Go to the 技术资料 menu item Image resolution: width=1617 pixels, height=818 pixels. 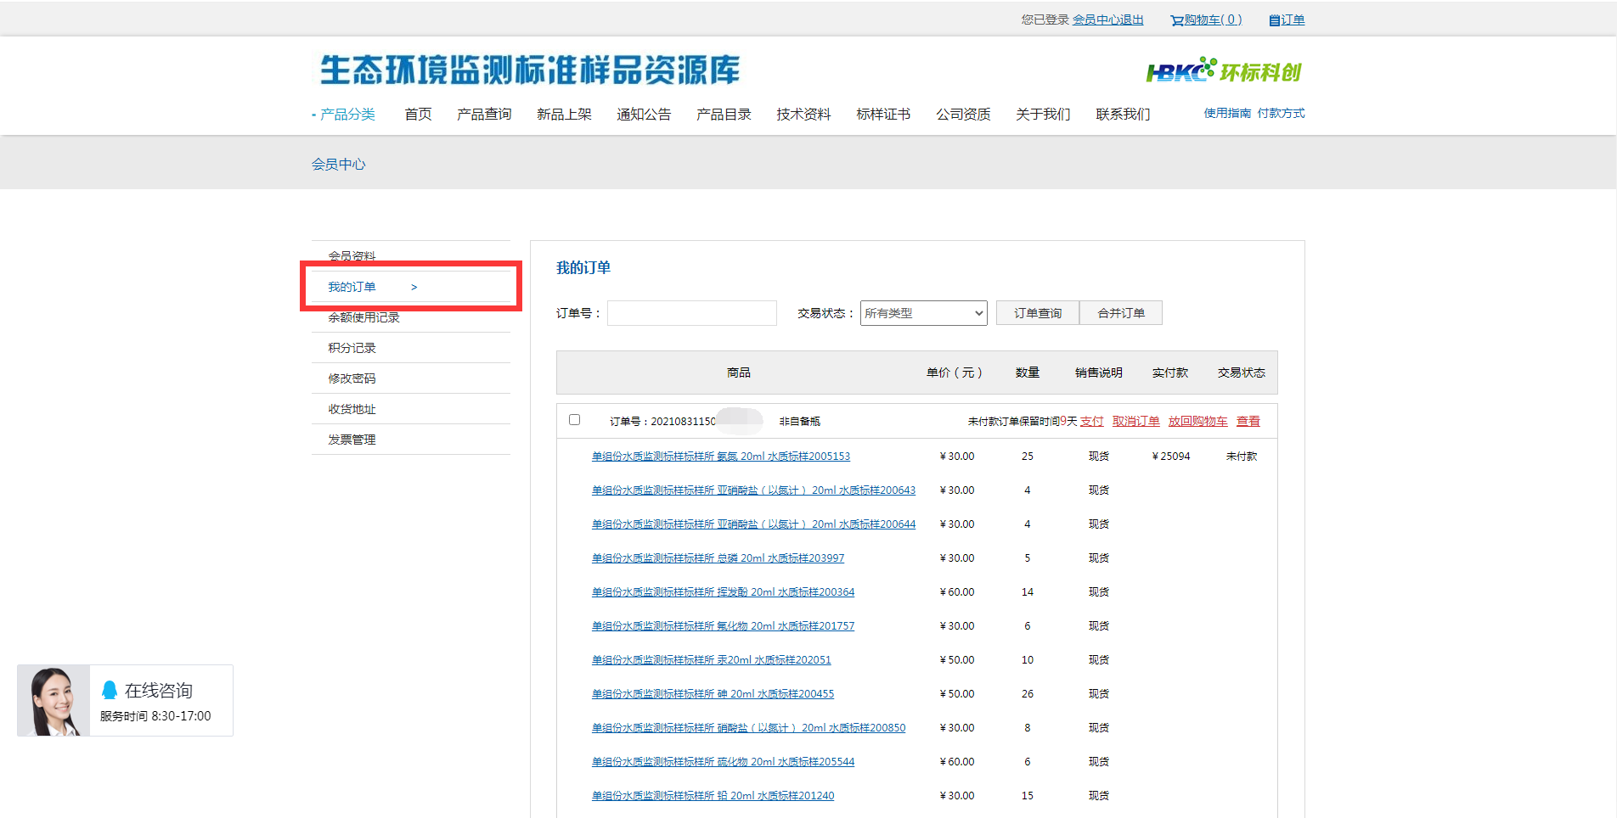(803, 115)
